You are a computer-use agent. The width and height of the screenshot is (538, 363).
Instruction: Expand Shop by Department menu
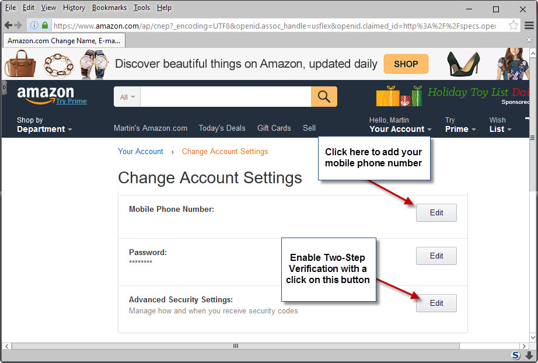tap(44, 125)
